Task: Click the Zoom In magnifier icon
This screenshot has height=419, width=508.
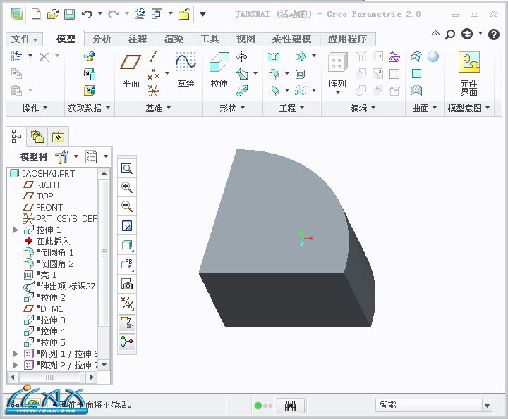Action: [127, 187]
